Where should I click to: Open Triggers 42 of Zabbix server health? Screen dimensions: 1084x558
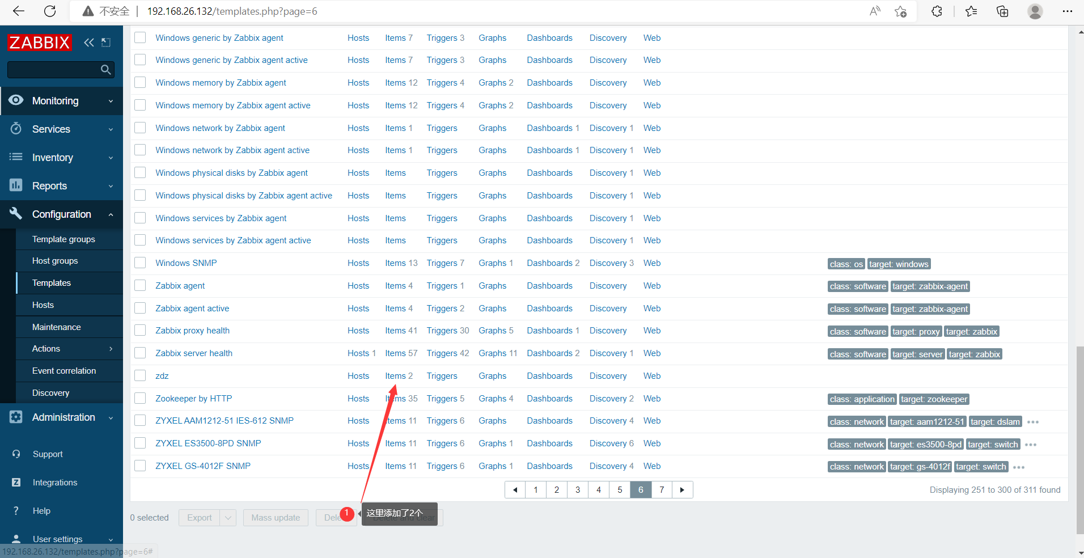[x=448, y=353]
